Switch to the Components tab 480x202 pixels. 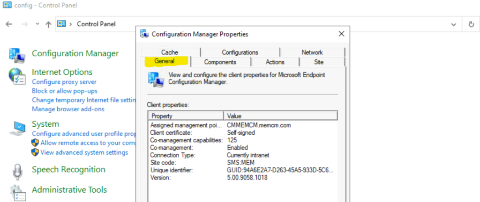click(220, 62)
